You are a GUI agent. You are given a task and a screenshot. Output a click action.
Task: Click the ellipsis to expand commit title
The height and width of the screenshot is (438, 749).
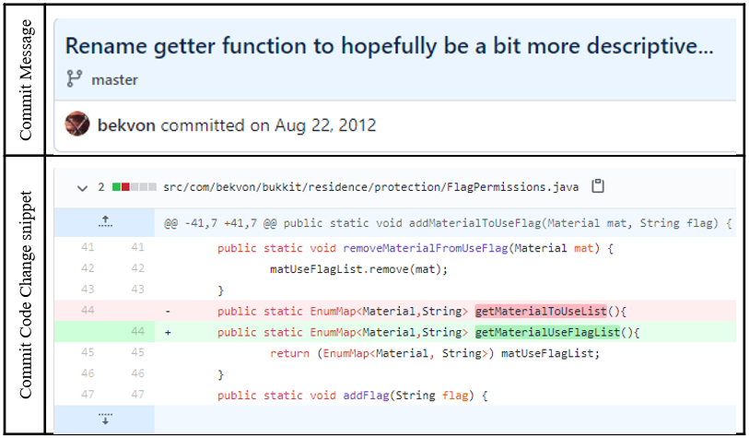point(705,46)
